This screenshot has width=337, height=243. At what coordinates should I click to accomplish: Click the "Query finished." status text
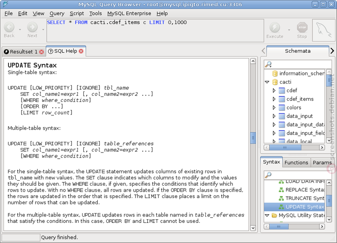pos(59,238)
